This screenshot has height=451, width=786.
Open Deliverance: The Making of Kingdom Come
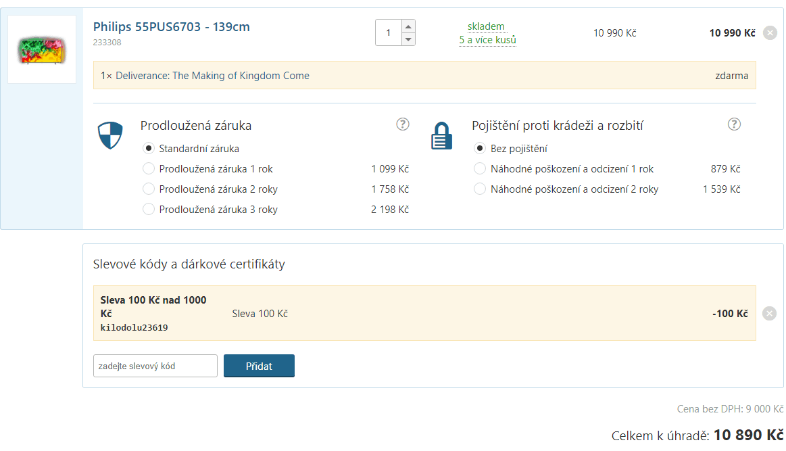coord(212,76)
